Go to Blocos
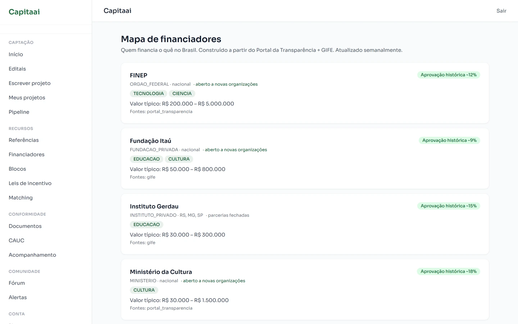 tap(17, 169)
